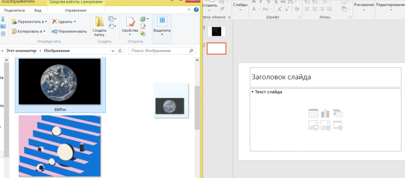Screen dimensions: 405x178
Task: Click Копировать в in the Explorer ribbon
Action: click(x=28, y=31)
